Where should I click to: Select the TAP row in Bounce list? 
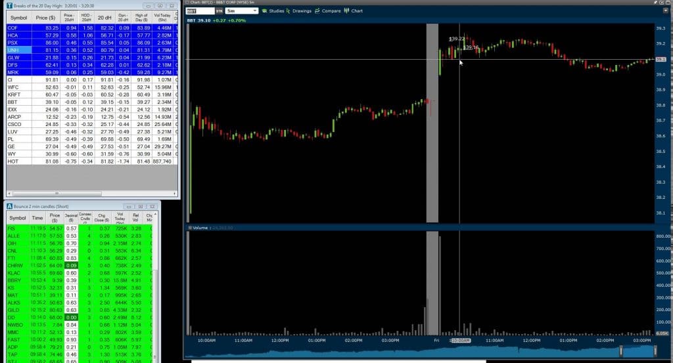pyautogui.click(x=80, y=354)
